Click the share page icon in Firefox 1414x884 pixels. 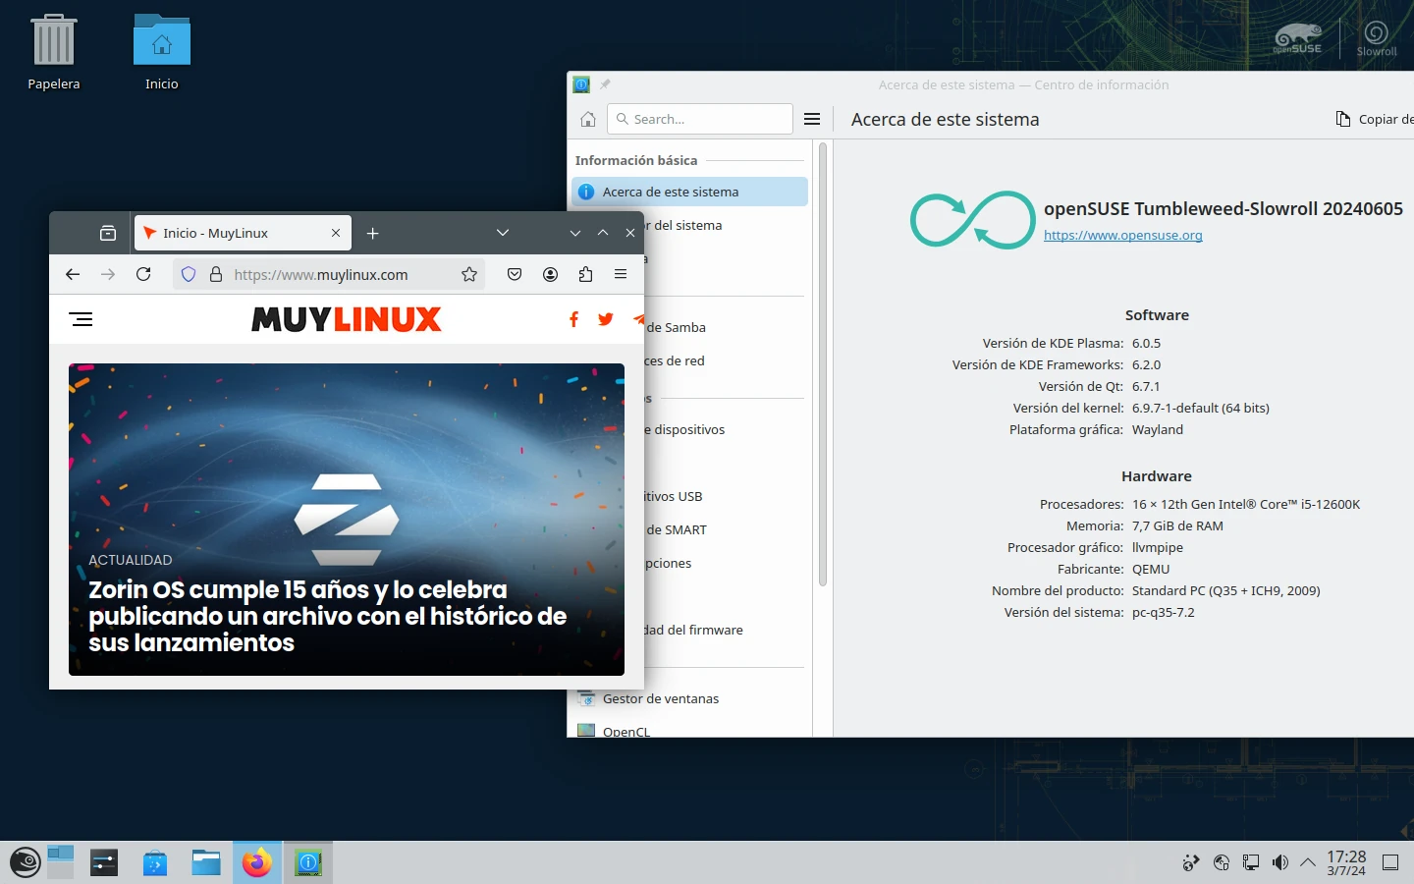click(585, 274)
